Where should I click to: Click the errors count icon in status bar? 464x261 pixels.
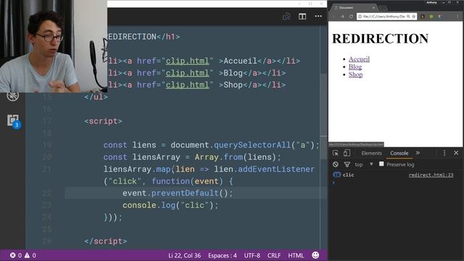(x=13, y=255)
